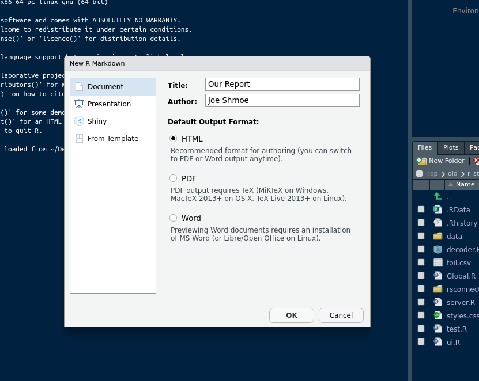Check the box next to .RData
The image size is (479, 381).
click(x=421, y=209)
